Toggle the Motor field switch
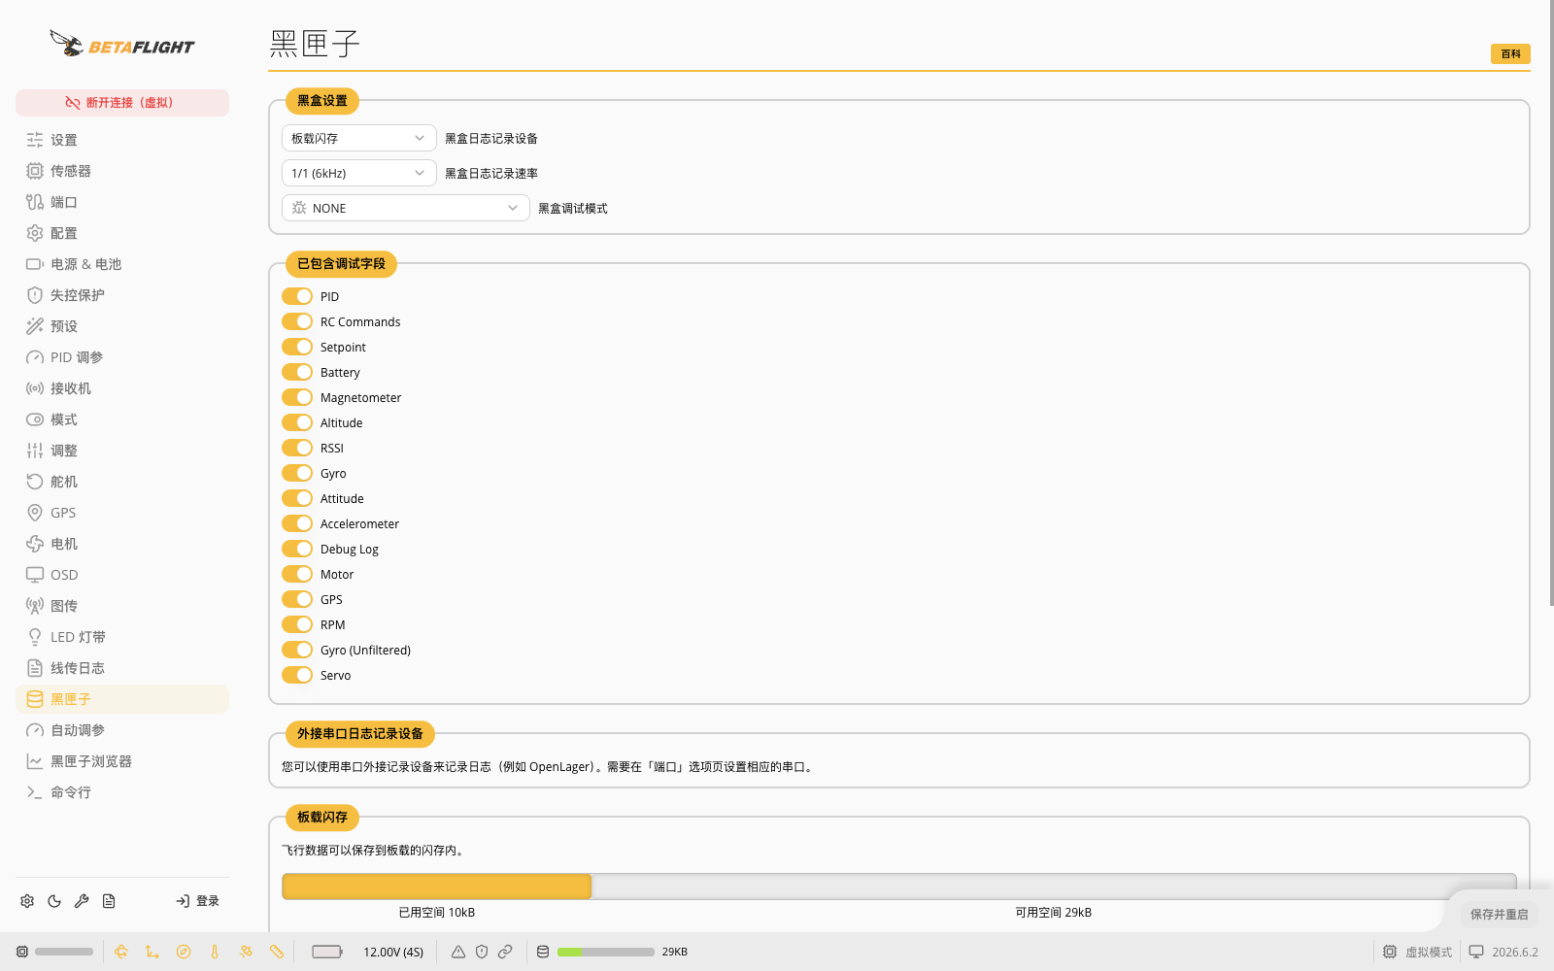The width and height of the screenshot is (1554, 971). 297,574
